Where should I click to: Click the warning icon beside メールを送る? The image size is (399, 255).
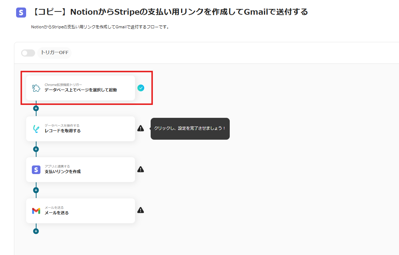tap(141, 210)
